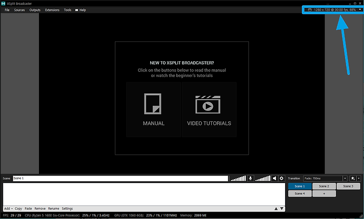The height and width of the screenshot is (219, 364).
Task: Open the Sources menu
Action: pyautogui.click(x=19, y=10)
